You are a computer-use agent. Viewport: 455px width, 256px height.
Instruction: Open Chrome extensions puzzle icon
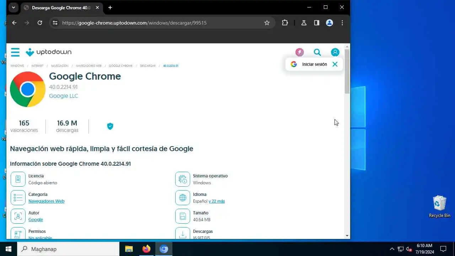[x=285, y=23]
